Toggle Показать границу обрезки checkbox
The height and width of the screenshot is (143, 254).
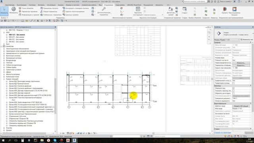pyautogui.click(x=233, y=91)
